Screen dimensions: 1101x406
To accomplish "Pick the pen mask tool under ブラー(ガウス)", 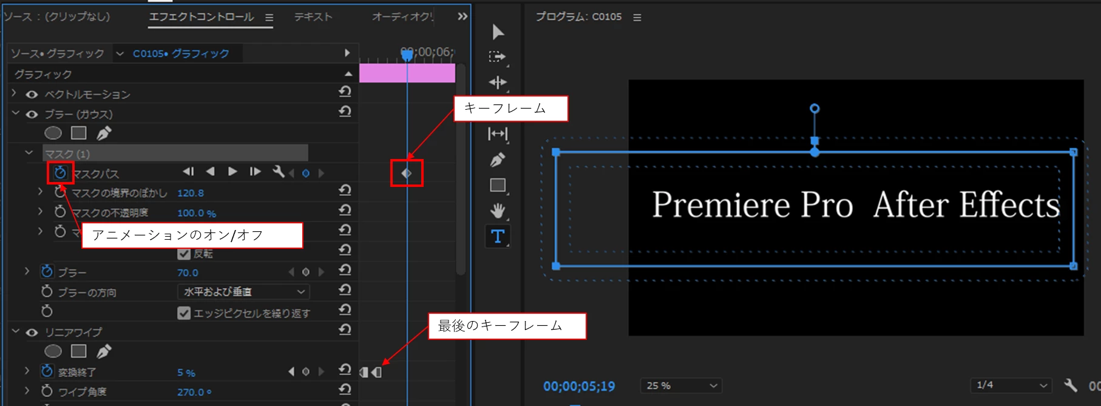I will click(104, 133).
